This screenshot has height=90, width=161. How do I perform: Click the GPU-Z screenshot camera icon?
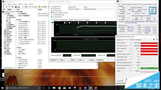point(154,39)
